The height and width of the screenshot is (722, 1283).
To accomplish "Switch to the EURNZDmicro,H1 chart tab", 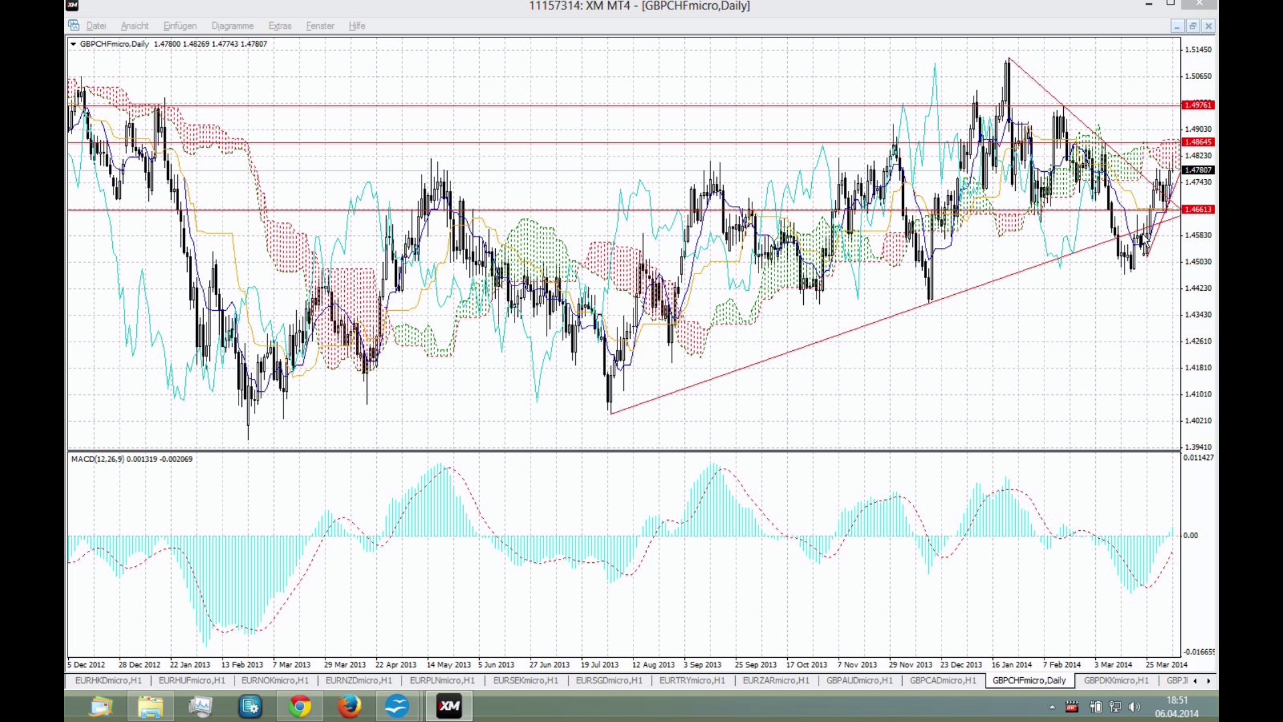I will (x=359, y=681).
